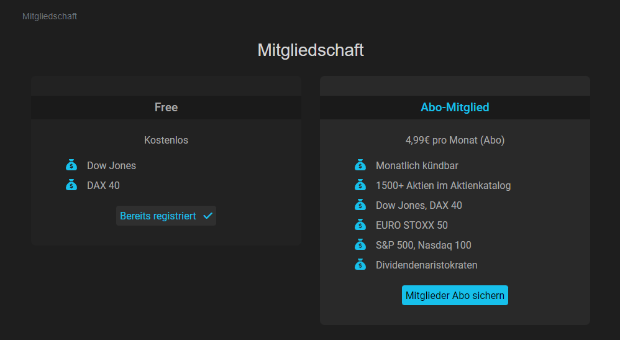Click 'DAX 40' in the Free plan
Viewport: 620px width, 340px height.
point(103,185)
